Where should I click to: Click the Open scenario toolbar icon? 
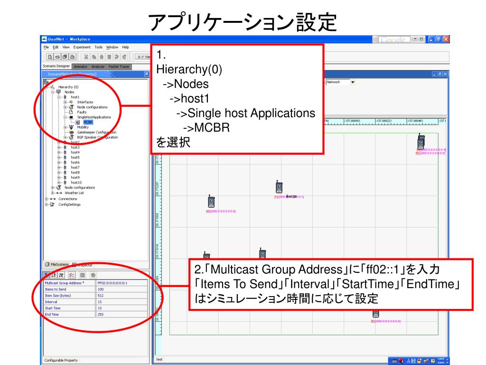tap(57, 57)
